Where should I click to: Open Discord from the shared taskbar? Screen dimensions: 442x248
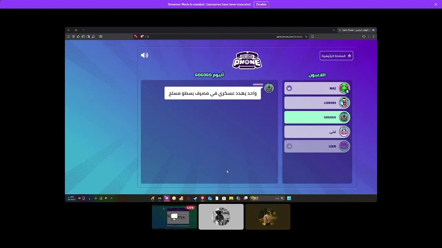[x=167, y=198]
